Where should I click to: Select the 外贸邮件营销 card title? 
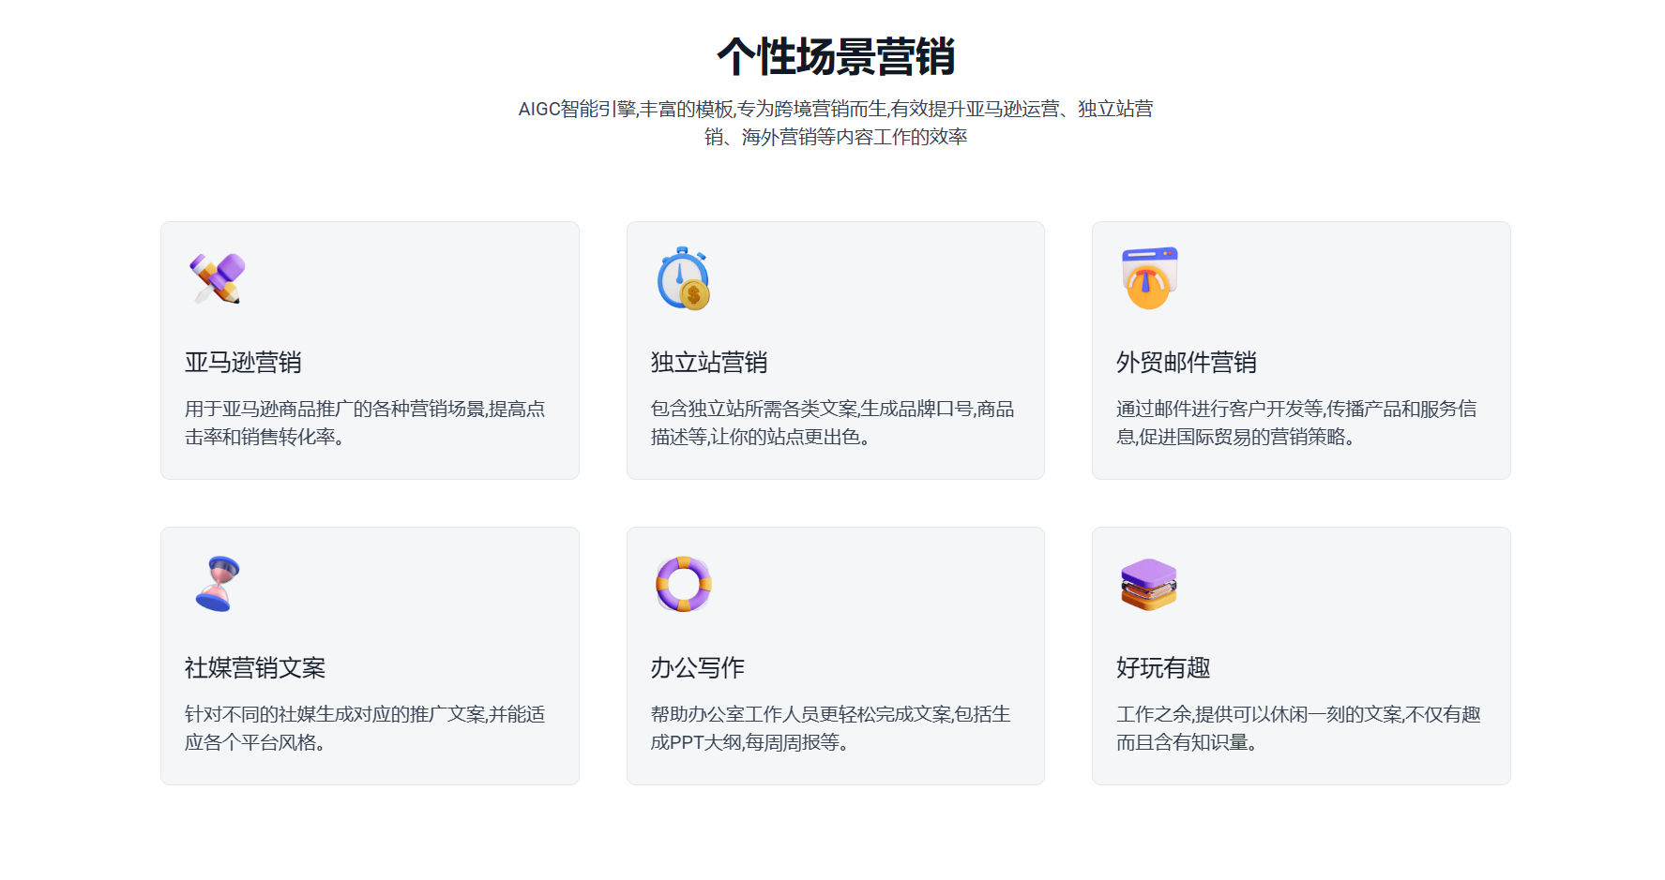[1187, 363]
